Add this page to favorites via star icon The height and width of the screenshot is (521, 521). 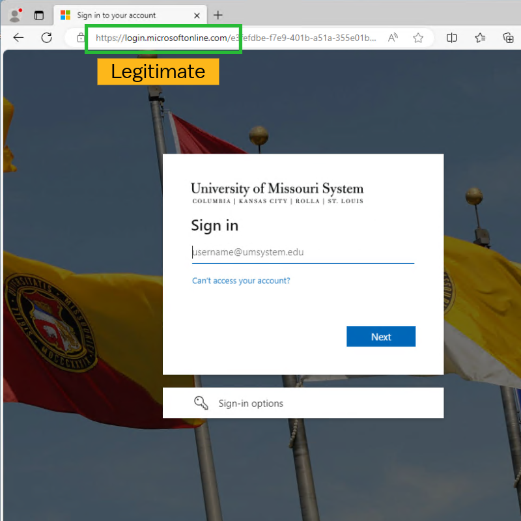tap(418, 38)
